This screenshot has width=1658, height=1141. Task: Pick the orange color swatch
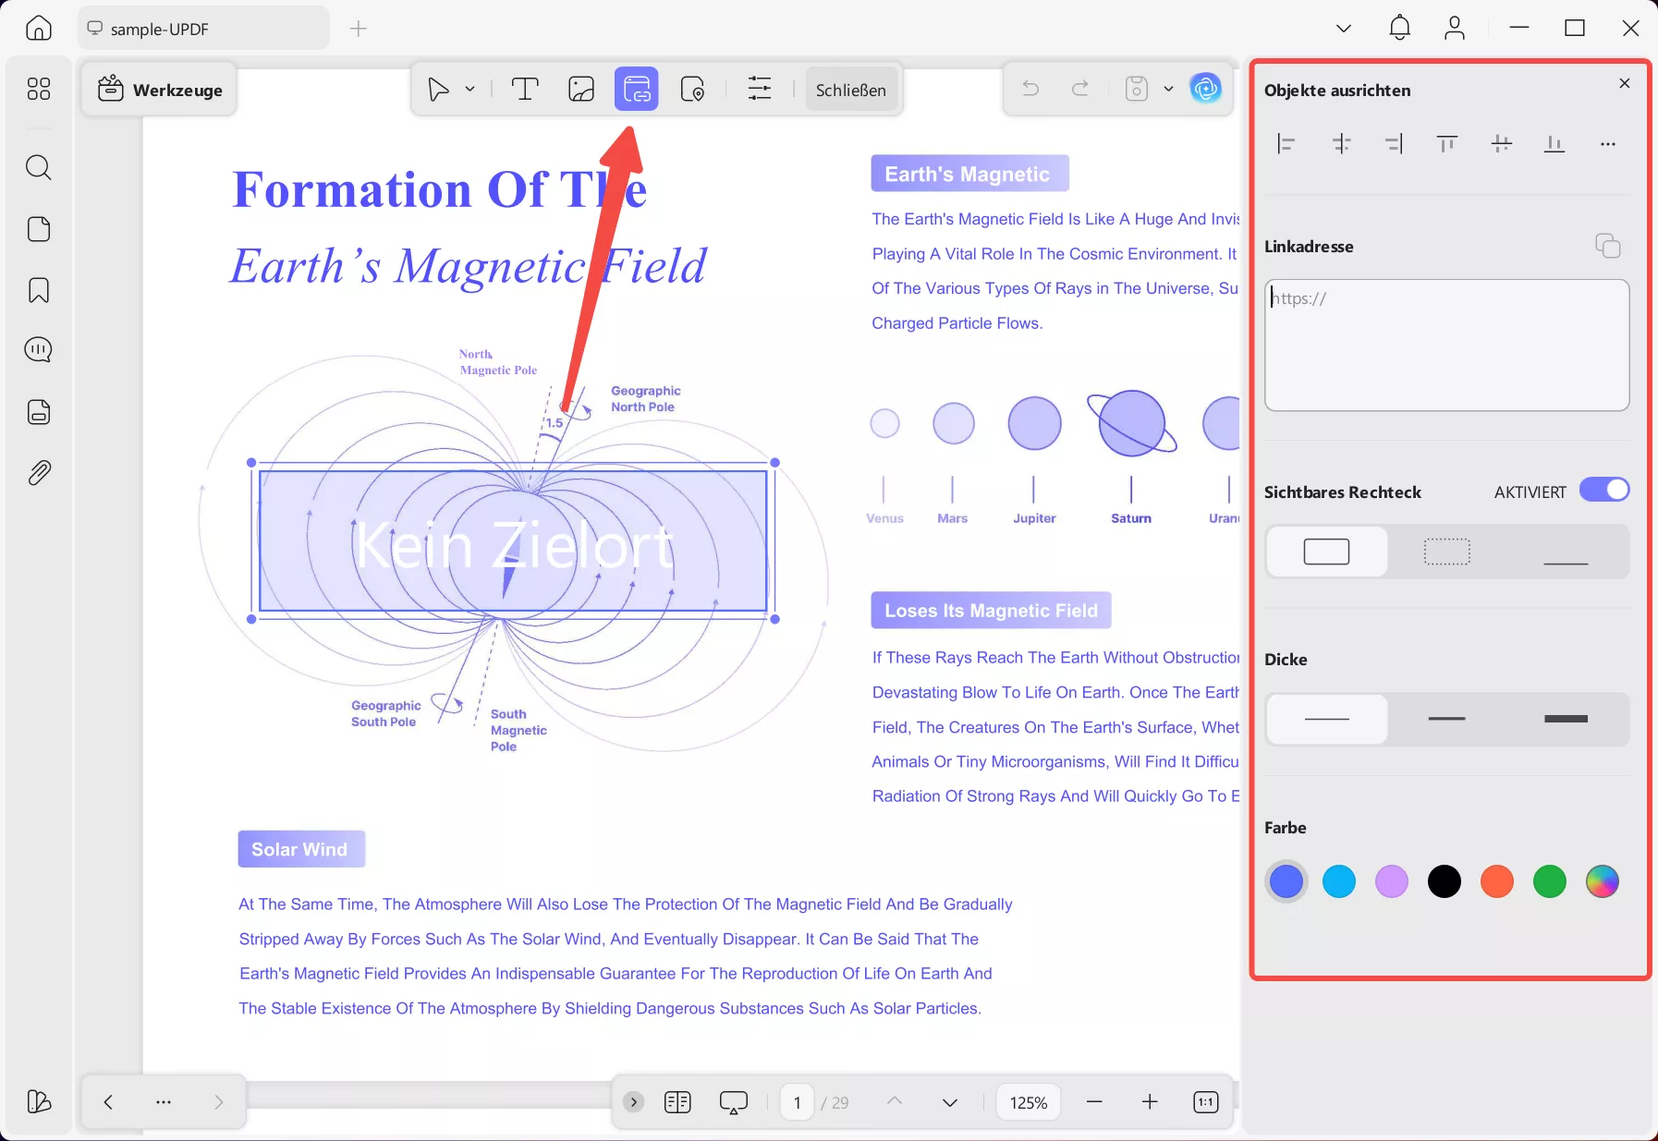1497,881
